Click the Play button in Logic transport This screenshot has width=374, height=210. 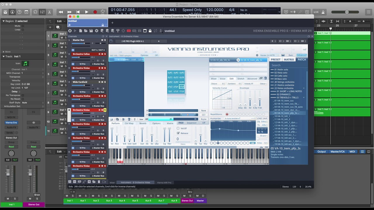pyautogui.click(x=86, y=12)
